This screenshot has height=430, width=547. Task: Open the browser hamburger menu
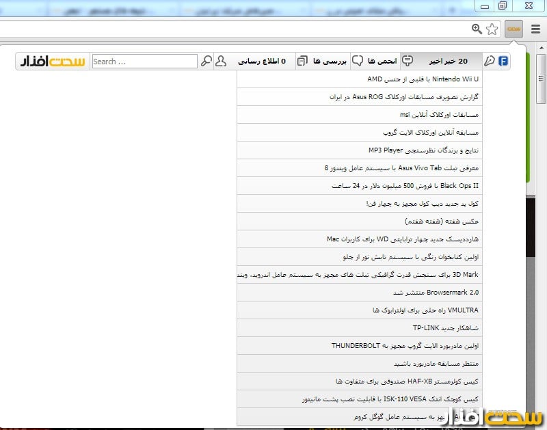tap(535, 29)
